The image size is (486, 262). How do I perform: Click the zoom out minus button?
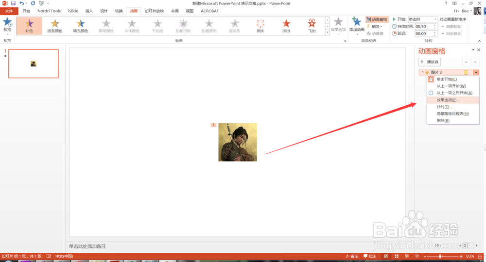425,256
